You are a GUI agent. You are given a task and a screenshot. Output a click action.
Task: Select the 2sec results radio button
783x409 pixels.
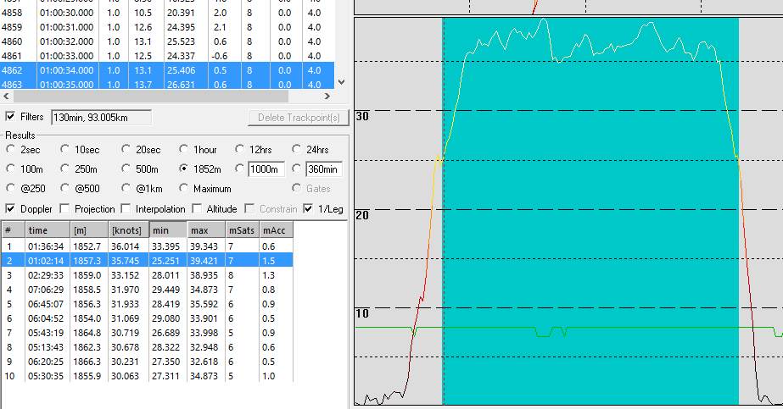10,150
